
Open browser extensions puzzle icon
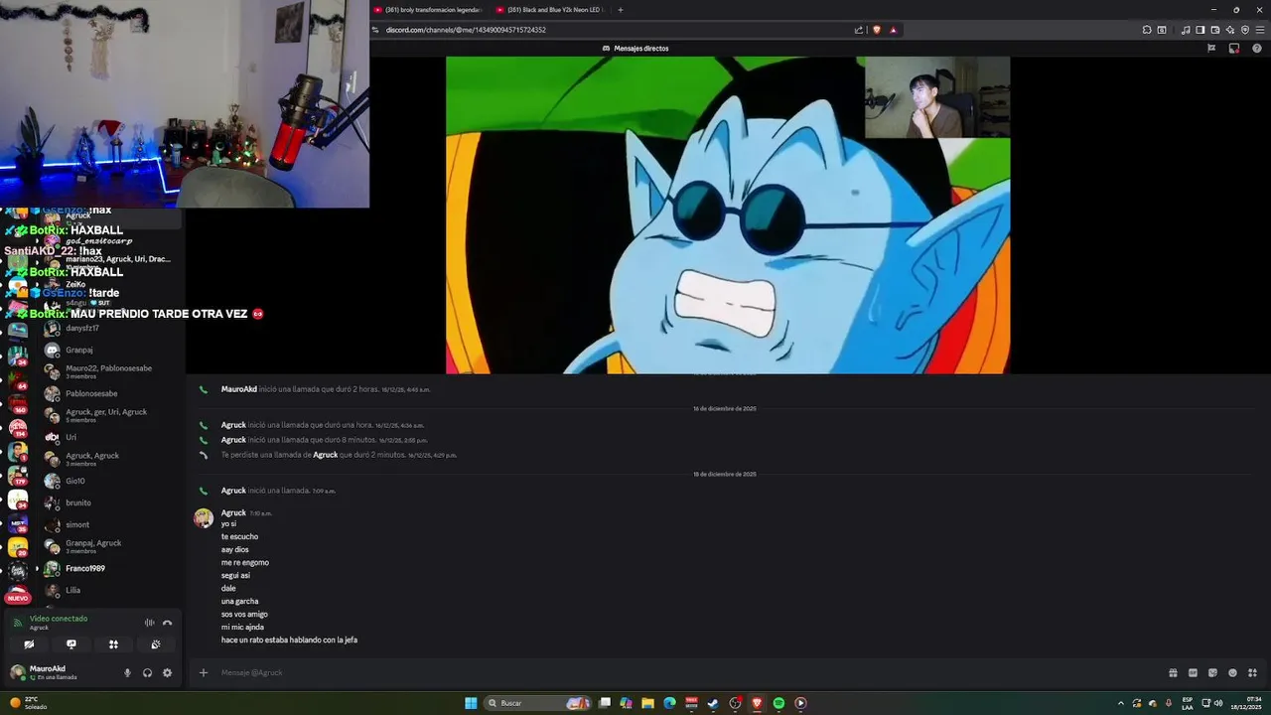click(x=1147, y=30)
